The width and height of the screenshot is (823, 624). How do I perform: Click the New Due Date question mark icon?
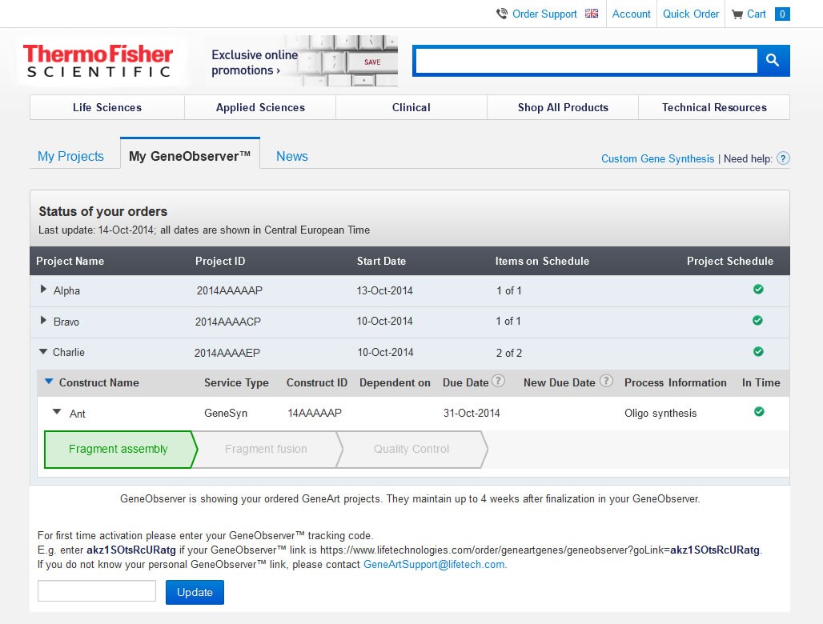pyautogui.click(x=605, y=382)
